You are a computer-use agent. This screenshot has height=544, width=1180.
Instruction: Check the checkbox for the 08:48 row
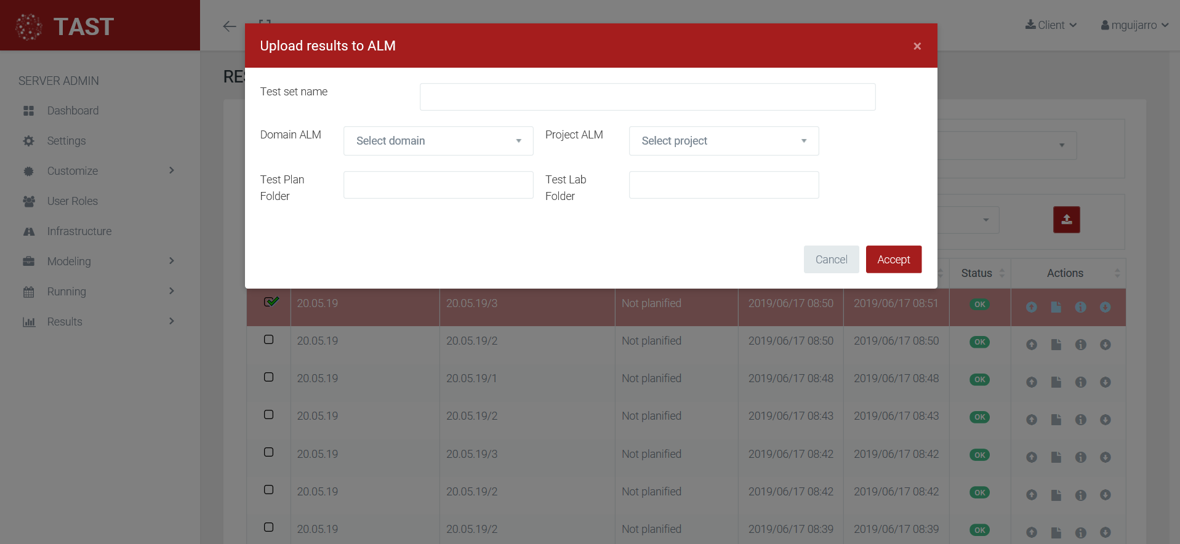click(269, 377)
